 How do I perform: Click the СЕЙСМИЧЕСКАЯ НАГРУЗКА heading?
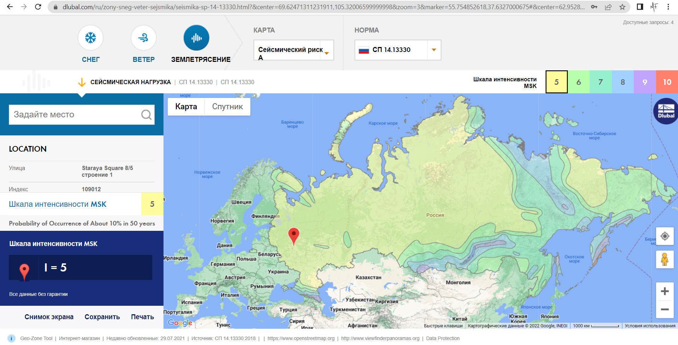pyautogui.click(x=130, y=82)
